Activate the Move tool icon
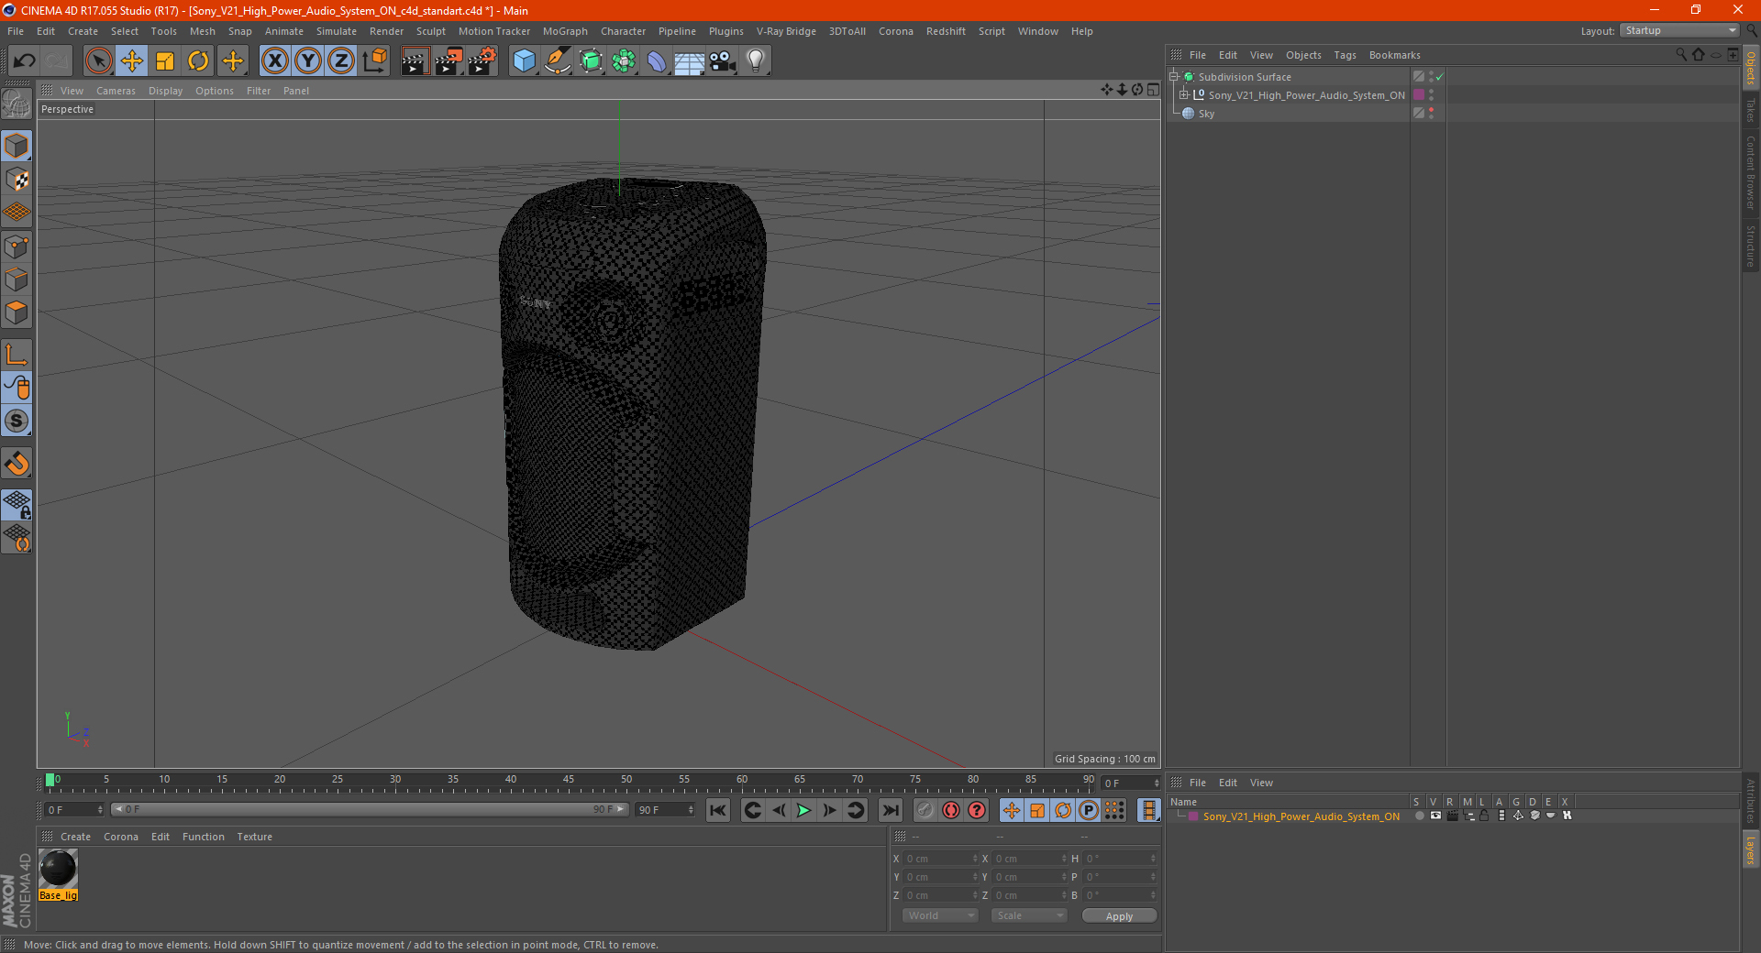The width and height of the screenshot is (1761, 953). (x=132, y=61)
